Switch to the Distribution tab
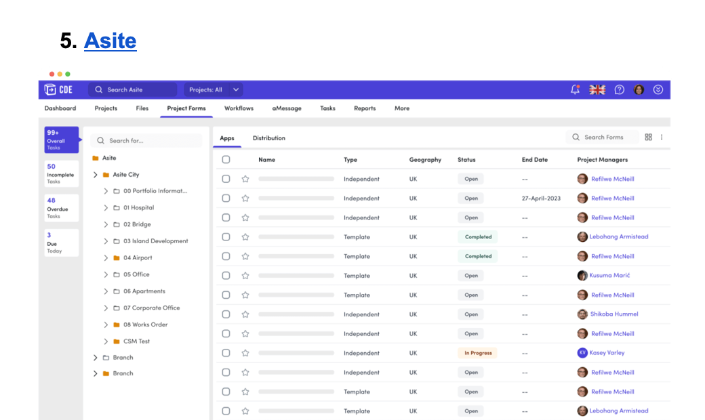Screen dimensions: 705x420 point(268,138)
